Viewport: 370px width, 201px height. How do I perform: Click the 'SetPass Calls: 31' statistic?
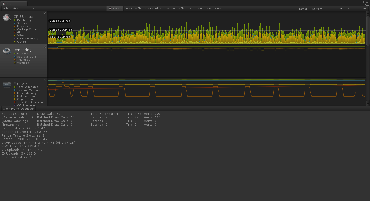point(15,114)
